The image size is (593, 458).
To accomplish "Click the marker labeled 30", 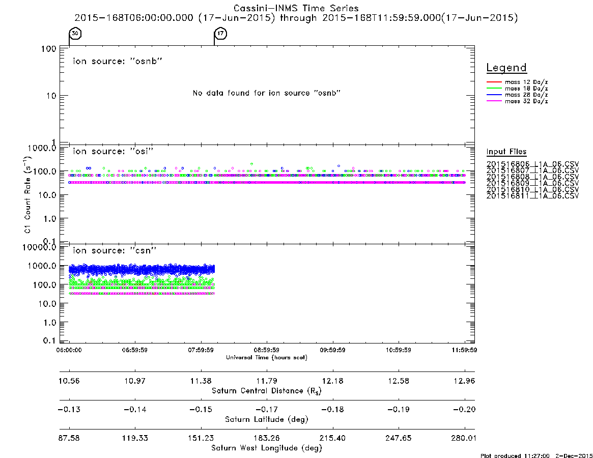I will point(75,33).
